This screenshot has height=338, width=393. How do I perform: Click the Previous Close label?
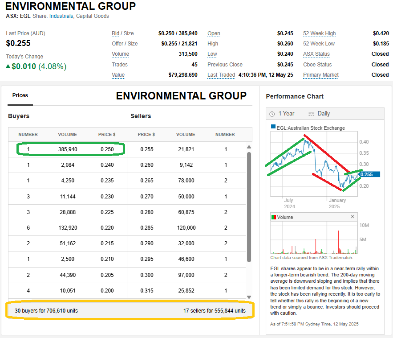click(x=225, y=65)
